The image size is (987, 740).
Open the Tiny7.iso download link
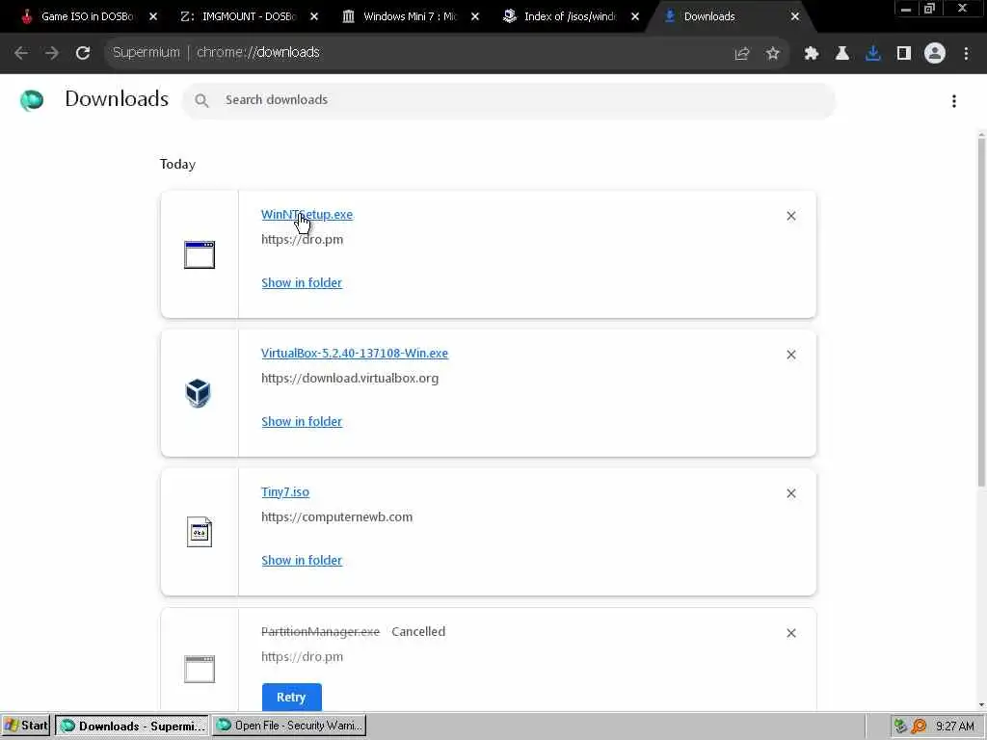pyautogui.click(x=285, y=492)
